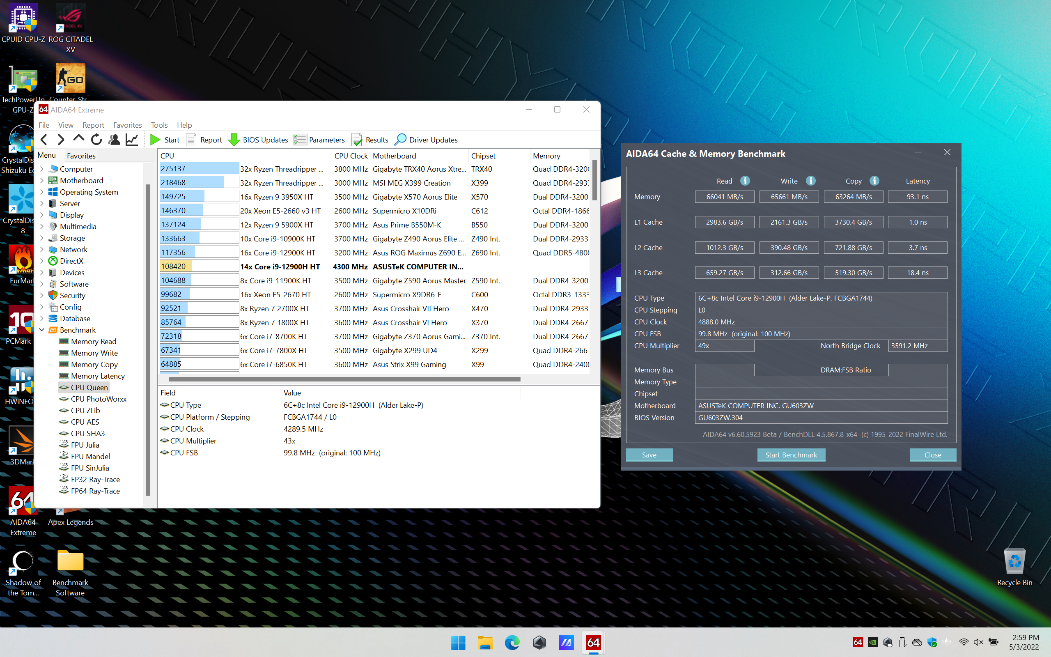Viewport: 1051px width, 657px height.
Task: Expand the Network tree node
Action: tap(42, 249)
